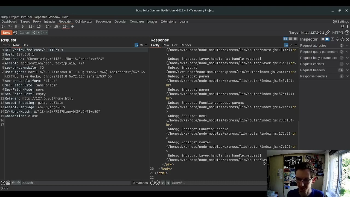Open Response editor options hamburger menu
Image resolution: width=350 pixels, height=197 pixels.
pyautogui.click(x=296, y=45)
